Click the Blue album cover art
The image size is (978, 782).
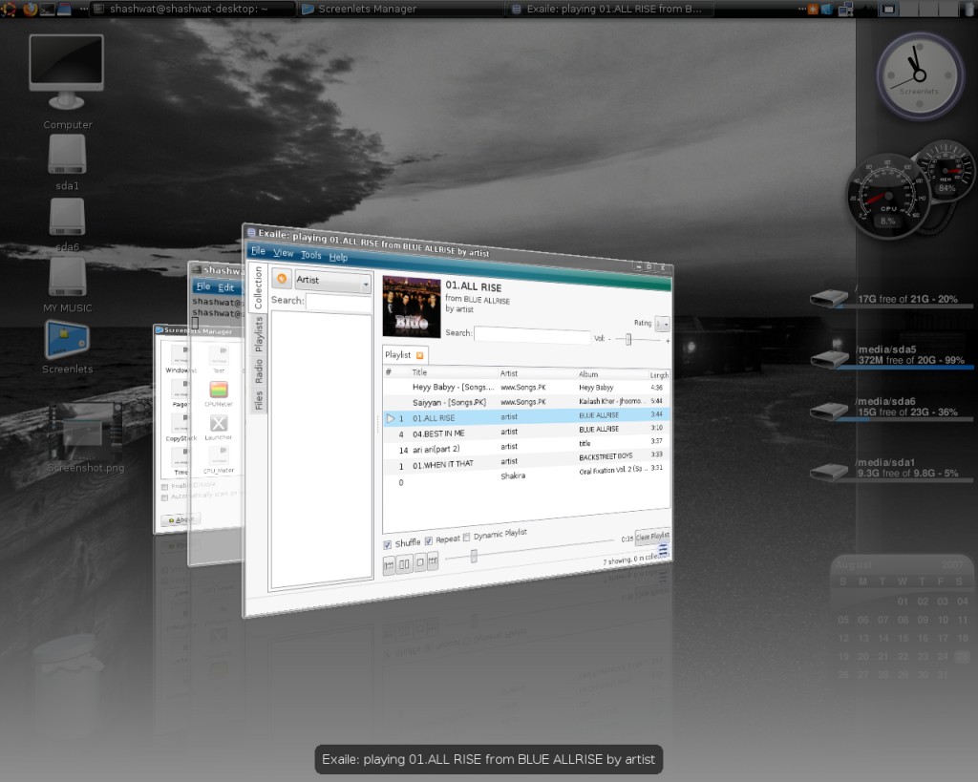pyautogui.click(x=411, y=306)
